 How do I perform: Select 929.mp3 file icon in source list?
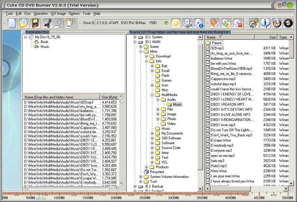[208, 48]
